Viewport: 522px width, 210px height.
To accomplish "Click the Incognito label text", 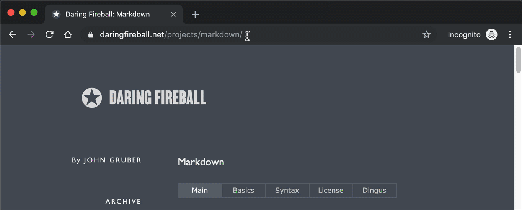I will 464,35.
